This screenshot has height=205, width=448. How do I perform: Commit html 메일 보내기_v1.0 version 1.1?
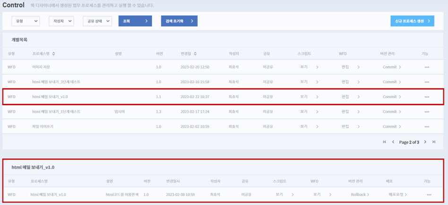coord(392,97)
